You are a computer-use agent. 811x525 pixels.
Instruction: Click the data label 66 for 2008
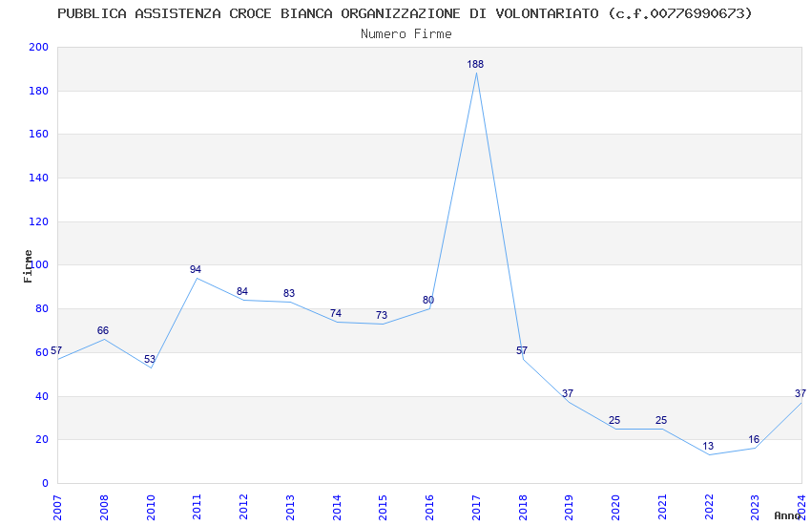tap(102, 330)
